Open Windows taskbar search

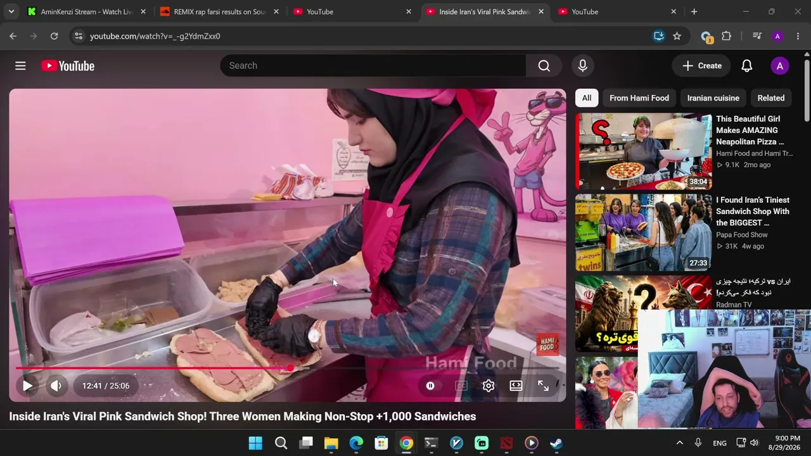[x=281, y=443]
